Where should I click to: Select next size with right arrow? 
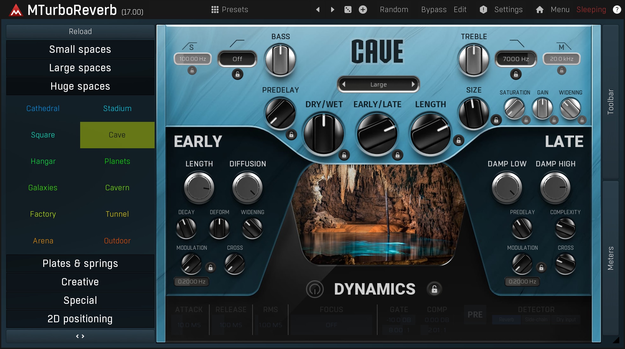point(413,84)
